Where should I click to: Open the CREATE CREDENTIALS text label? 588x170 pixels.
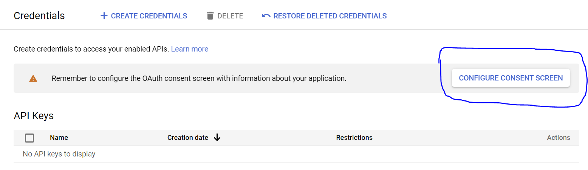[x=149, y=16]
